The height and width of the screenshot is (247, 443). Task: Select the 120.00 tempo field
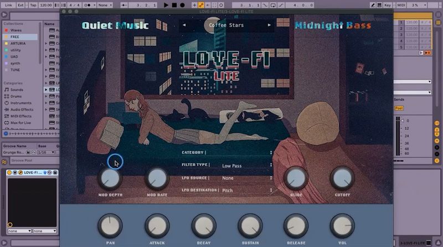pos(45,5)
